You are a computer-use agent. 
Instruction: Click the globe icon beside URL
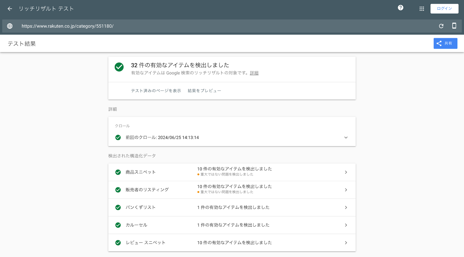pos(10,26)
